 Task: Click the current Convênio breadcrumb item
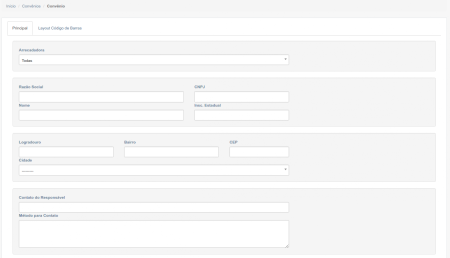click(55, 6)
